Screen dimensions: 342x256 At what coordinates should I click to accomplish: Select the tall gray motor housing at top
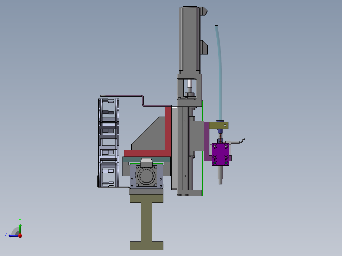[x=190, y=40]
